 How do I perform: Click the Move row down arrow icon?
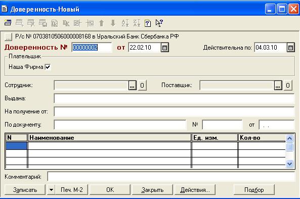pyautogui.click(x=113, y=23)
